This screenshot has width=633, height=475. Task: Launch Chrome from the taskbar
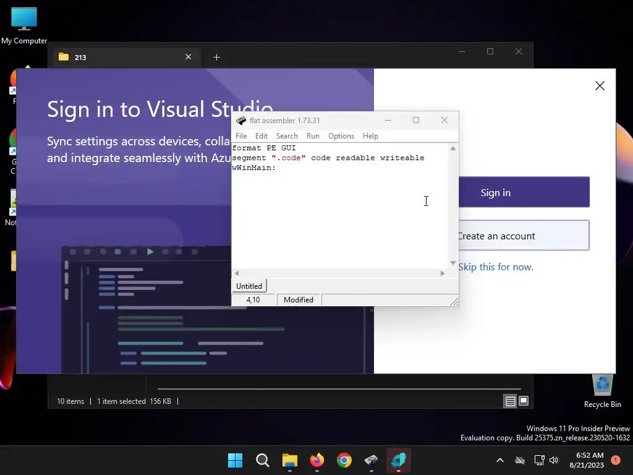[x=344, y=460]
